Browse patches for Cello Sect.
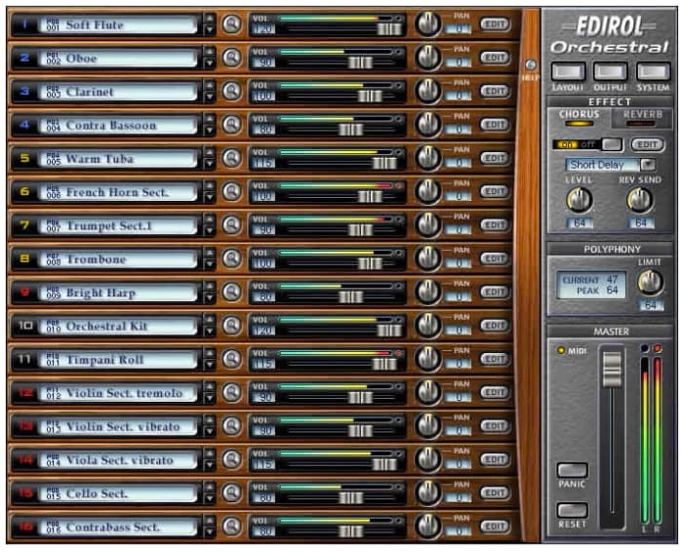The image size is (683, 552). click(232, 493)
